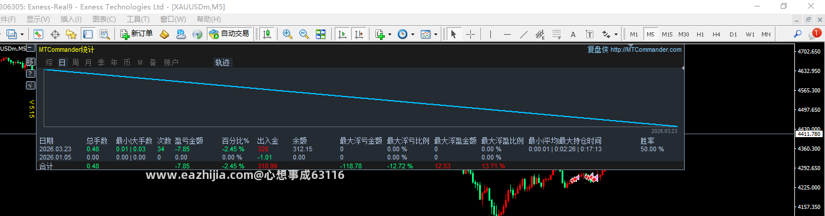Select the 日 daily tab
The height and width of the screenshot is (216, 825).
pos(62,62)
